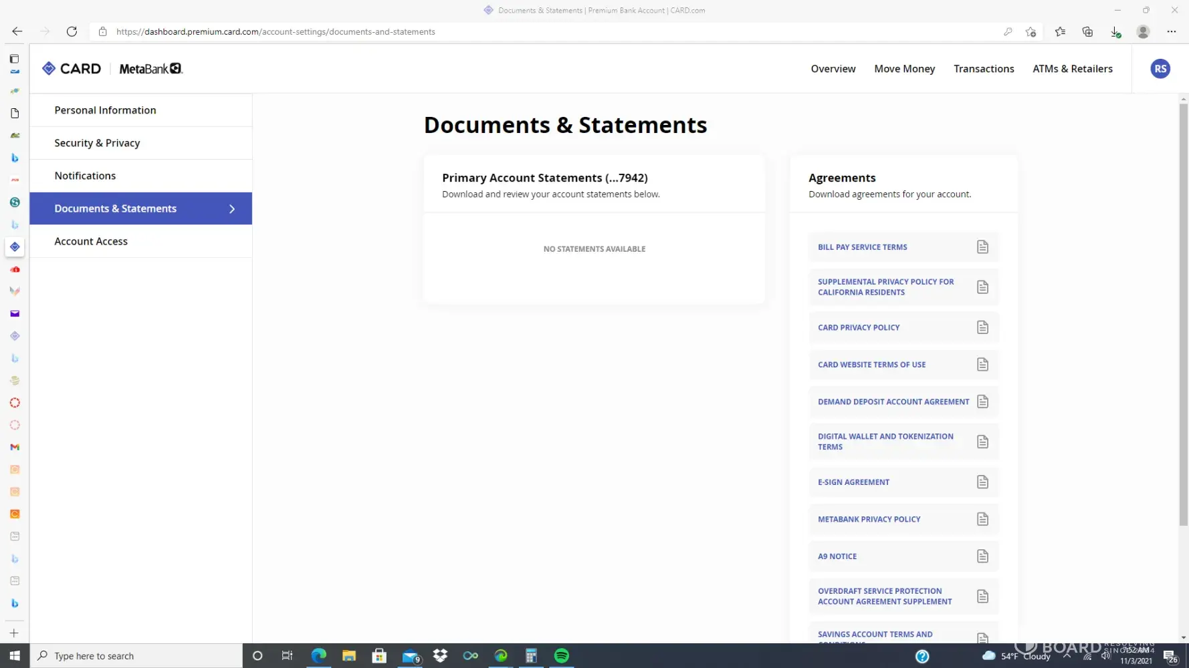Open the RS profile avatar

[x=1160, y=69]
